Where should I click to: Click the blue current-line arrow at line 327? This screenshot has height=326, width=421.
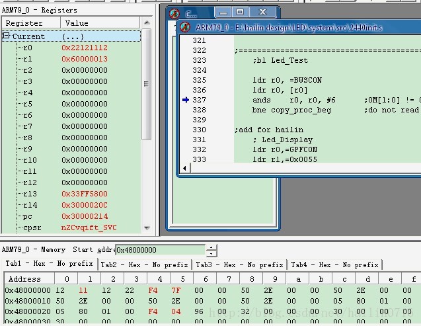click(x=186, y=100)
